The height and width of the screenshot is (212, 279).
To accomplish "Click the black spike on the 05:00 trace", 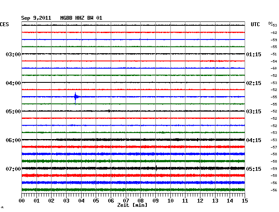I will click(109, 111).
